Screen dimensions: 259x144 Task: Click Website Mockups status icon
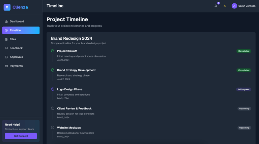(53, 128)
